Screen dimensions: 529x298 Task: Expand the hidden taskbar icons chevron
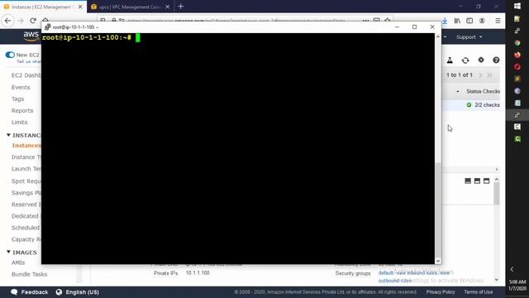point(512,269)
